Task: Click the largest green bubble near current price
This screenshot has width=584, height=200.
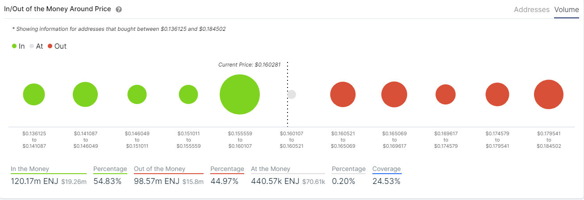Action: (240, 95)
